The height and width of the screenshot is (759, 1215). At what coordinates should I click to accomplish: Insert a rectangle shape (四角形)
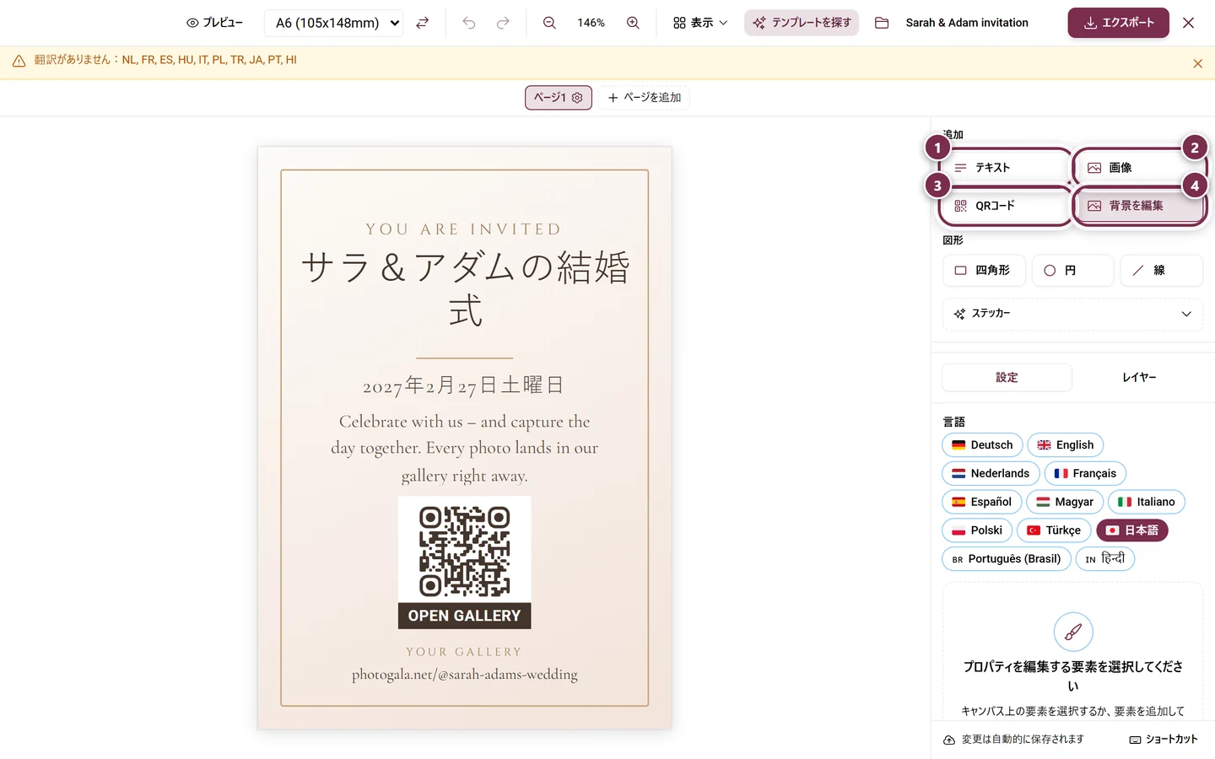coord(984,271)
